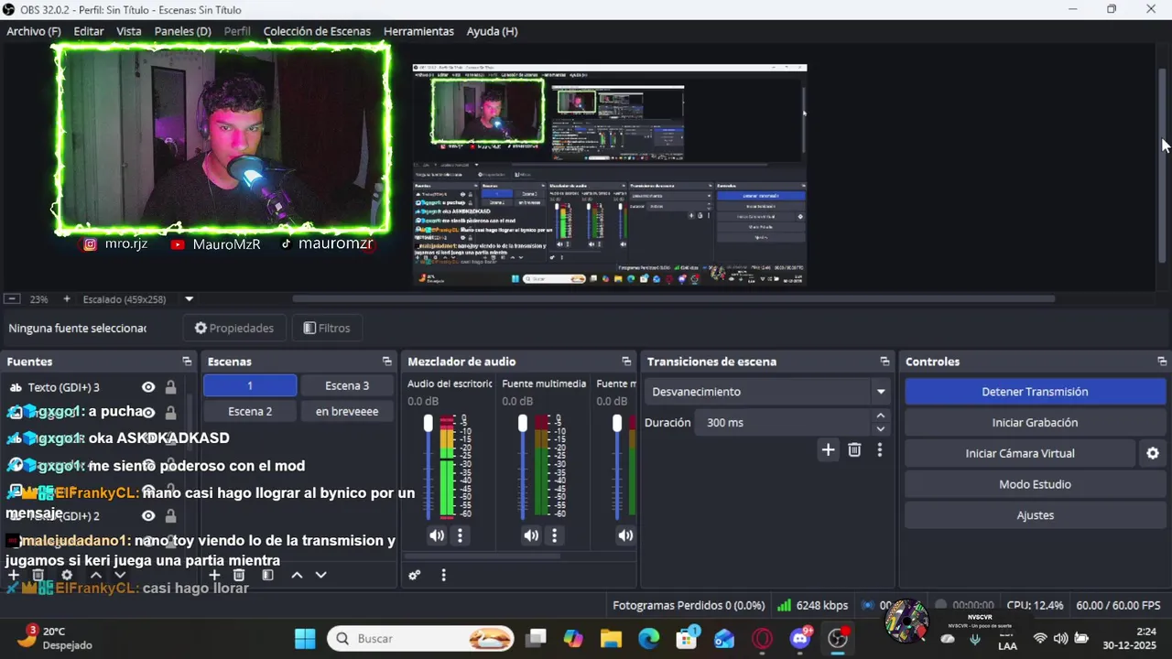Viewport: 1172px width, 659px height.
Task: Add a transition with the plus icon
Action: (x=828, y=449)
